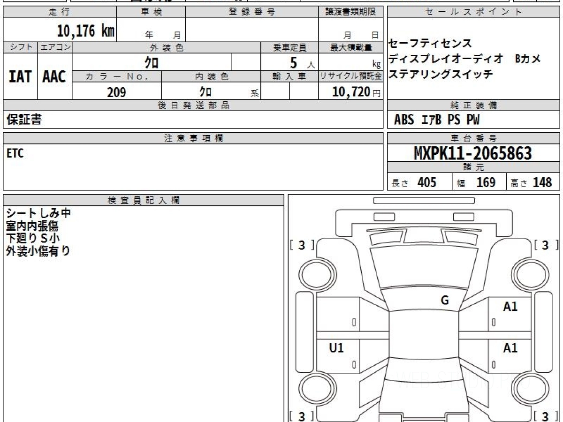Select seating capacity value 5人
The width and height of the screenshot is (563, 422).
(303, 63)
